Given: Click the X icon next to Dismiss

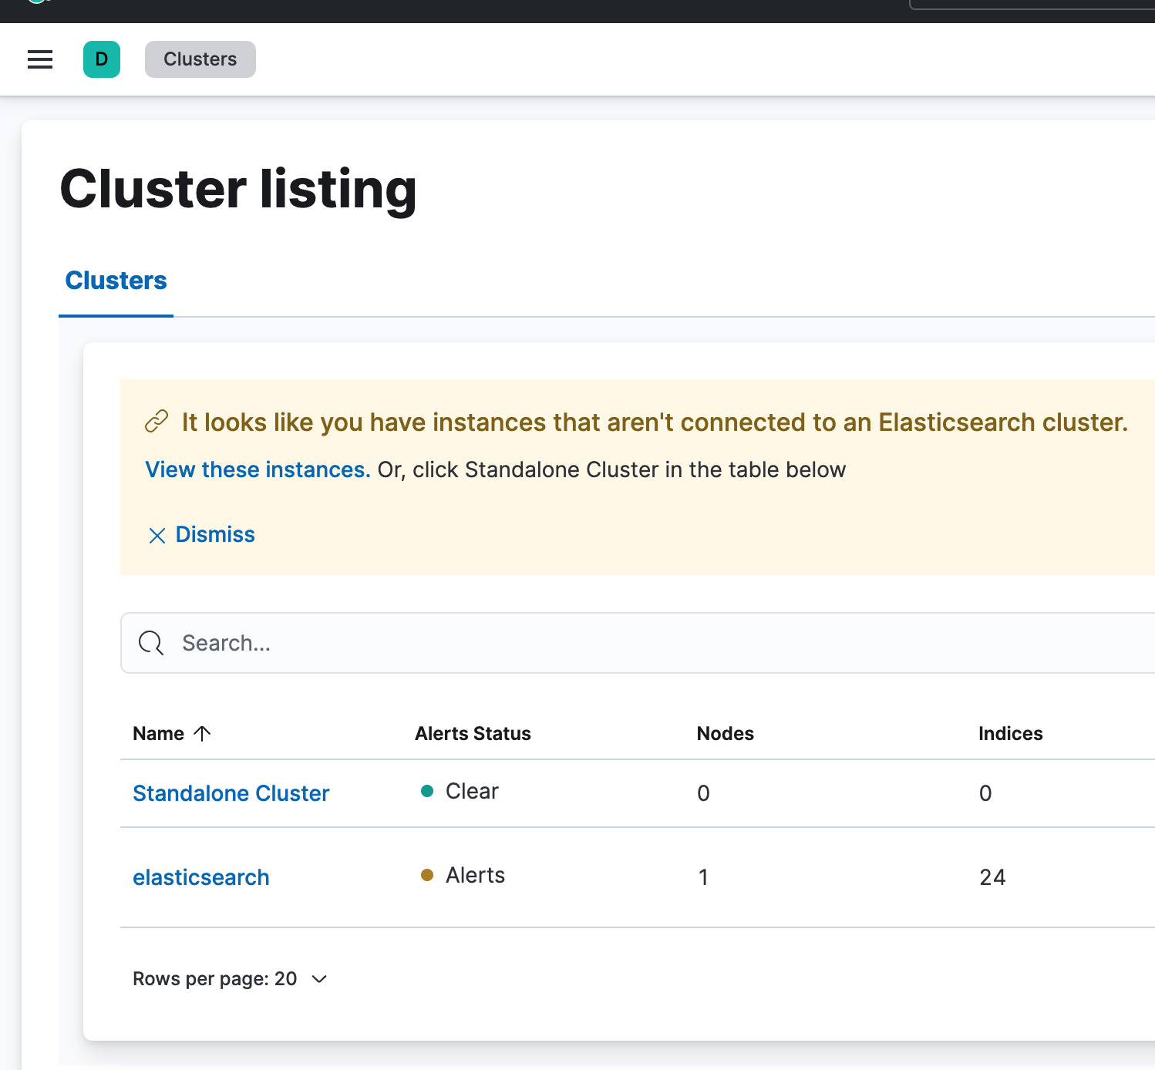Looking at the screenshot, I should point(157,535).
